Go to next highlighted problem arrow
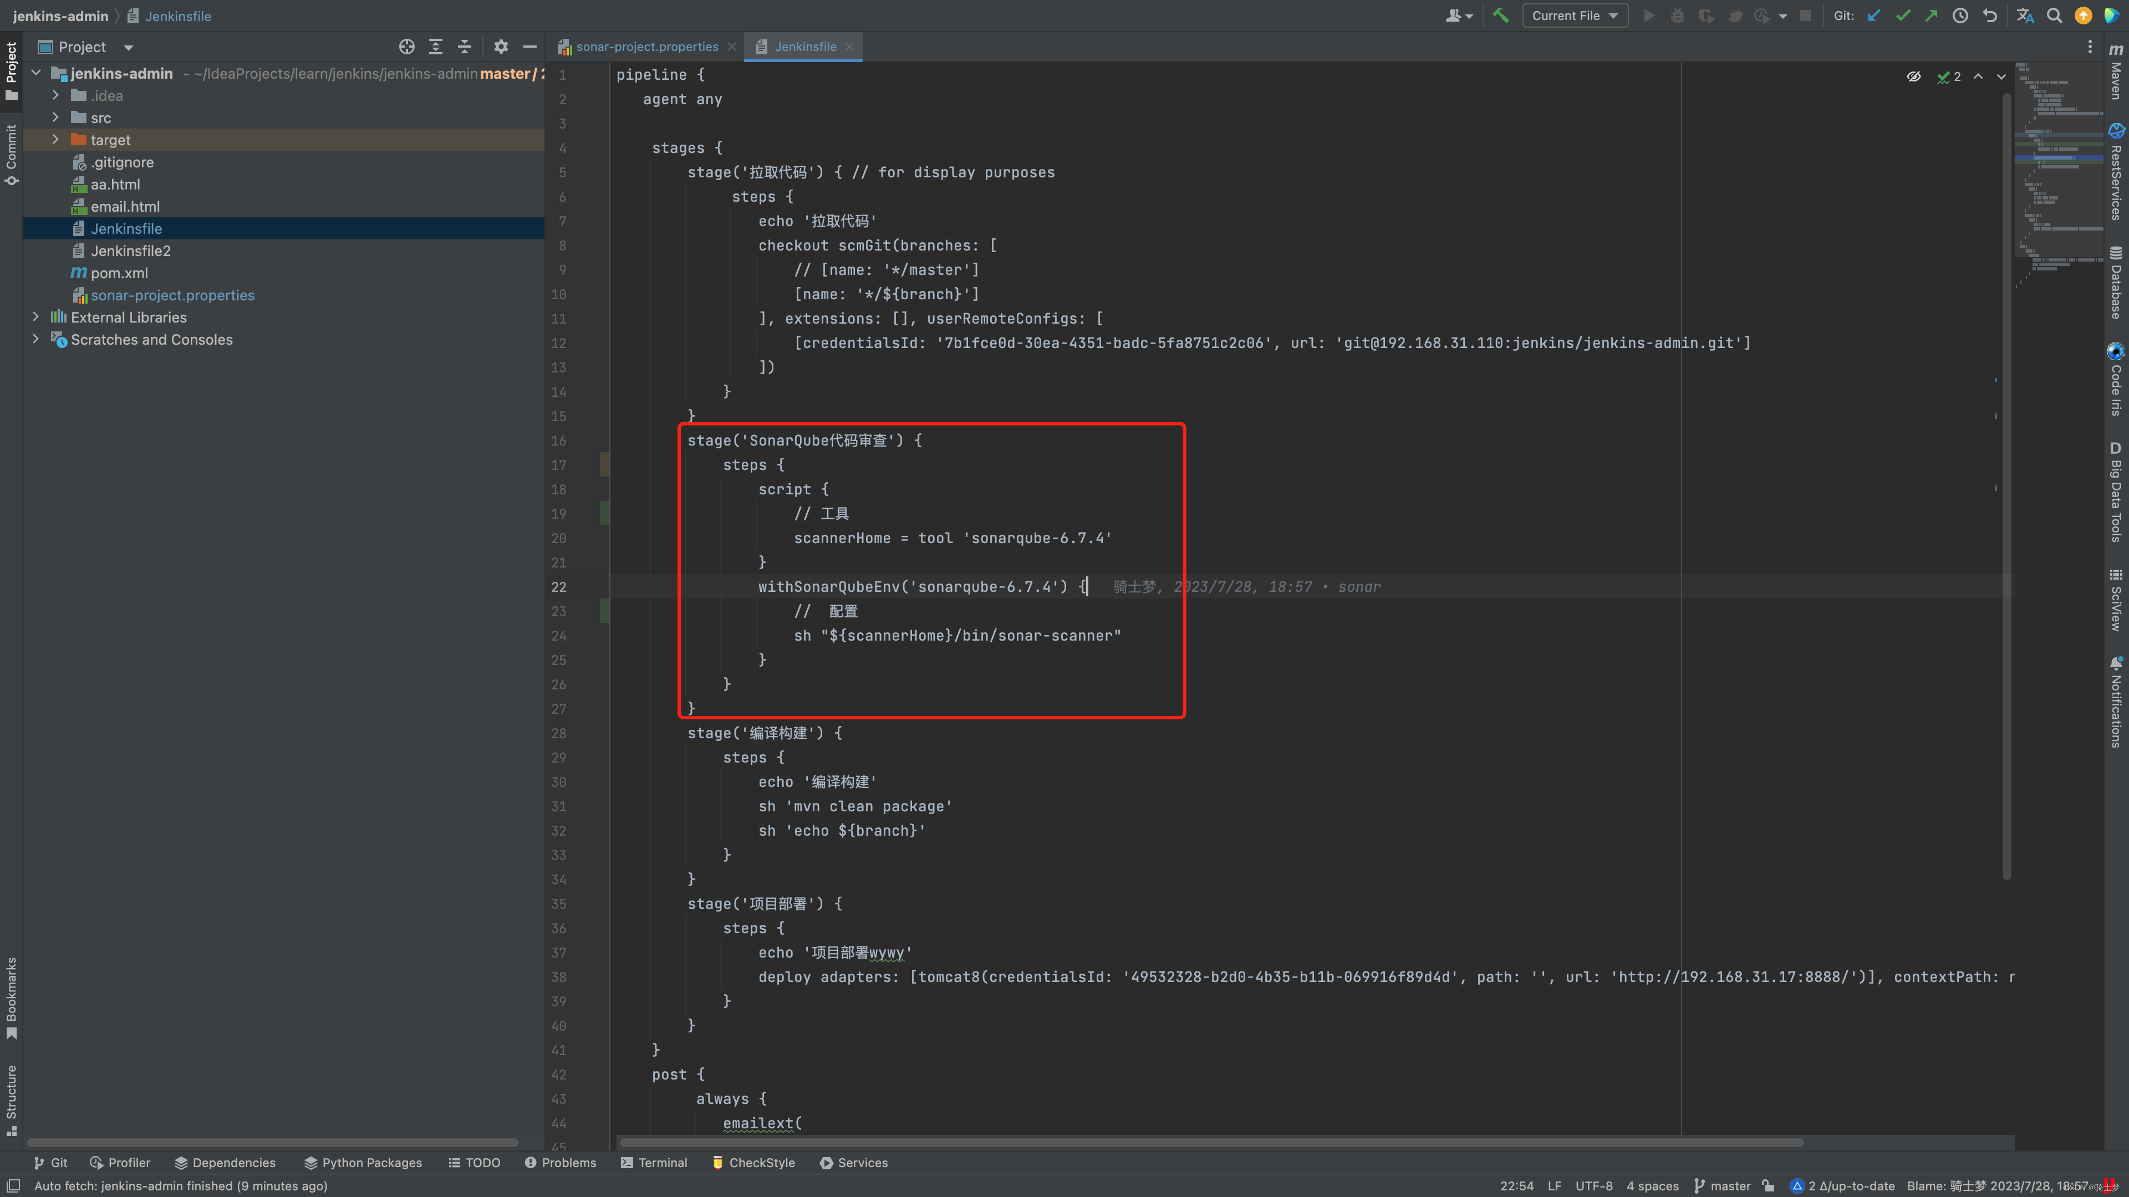Screen dimensions: 2129x1197 [2001, 77]
